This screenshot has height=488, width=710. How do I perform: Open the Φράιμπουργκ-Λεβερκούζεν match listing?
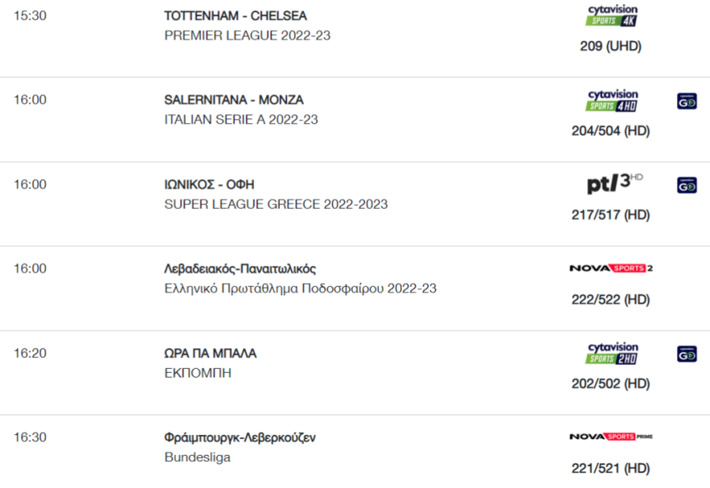click(240, 438)
